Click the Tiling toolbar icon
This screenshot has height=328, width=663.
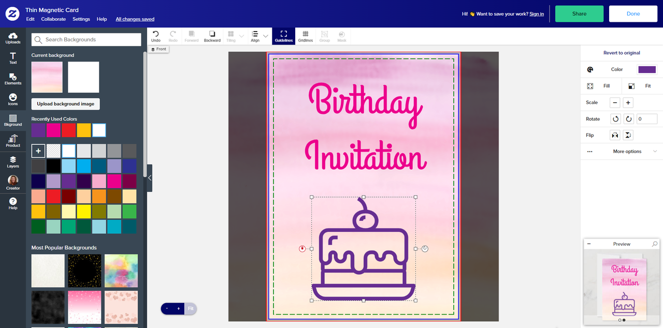click(x=231, y=36)
